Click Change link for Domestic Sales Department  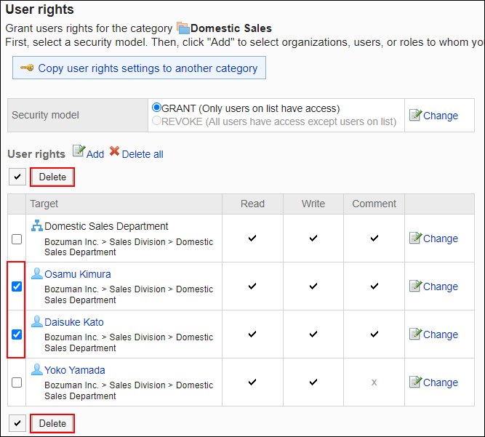(x=441, y=238)
